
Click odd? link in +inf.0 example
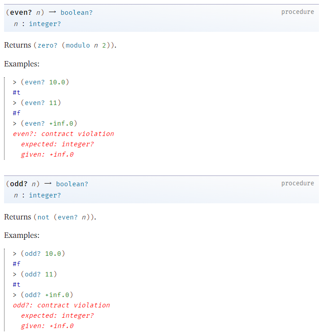pos(32,295)
